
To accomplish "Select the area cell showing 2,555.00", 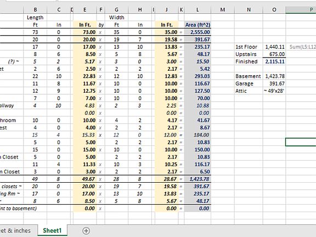I will point(198,32).
